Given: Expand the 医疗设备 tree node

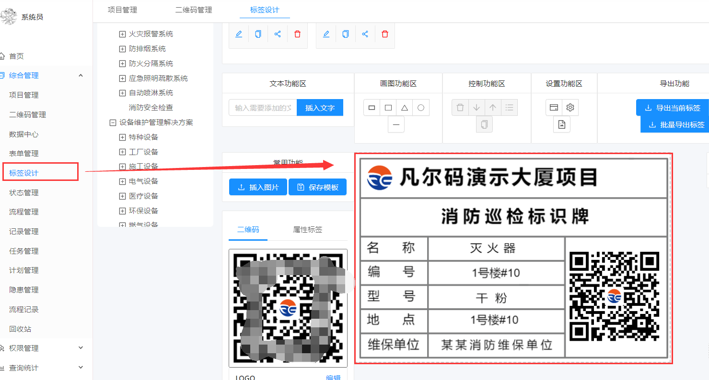Looking at the screenshot, I should point(122,196).
